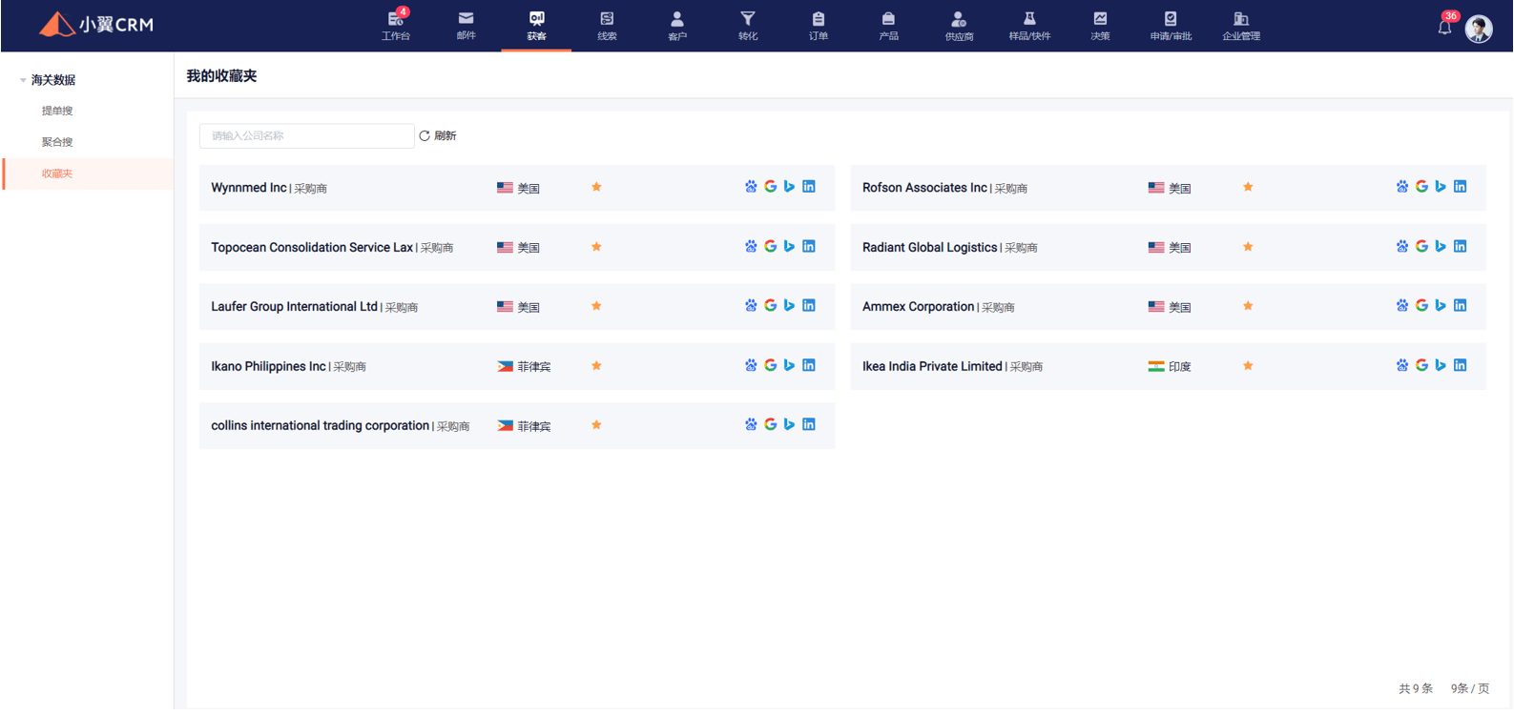Viewport: 1514px width, 715px height.
Task: Select 收藏夹 in the sidebar
Action: pyautogui.click(x=57, y=174)
